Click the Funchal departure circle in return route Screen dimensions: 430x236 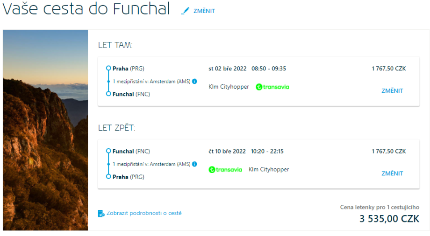[x=108, y=151]
